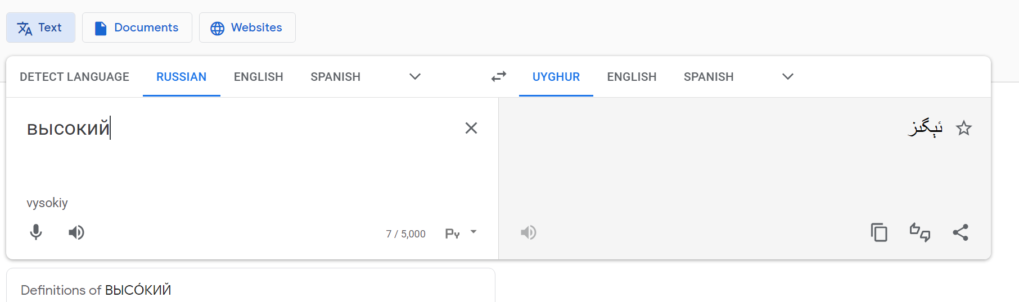Listen to the Russian source text
Image resolution: width=1019 pixels, height=302 pixels.
76,232
